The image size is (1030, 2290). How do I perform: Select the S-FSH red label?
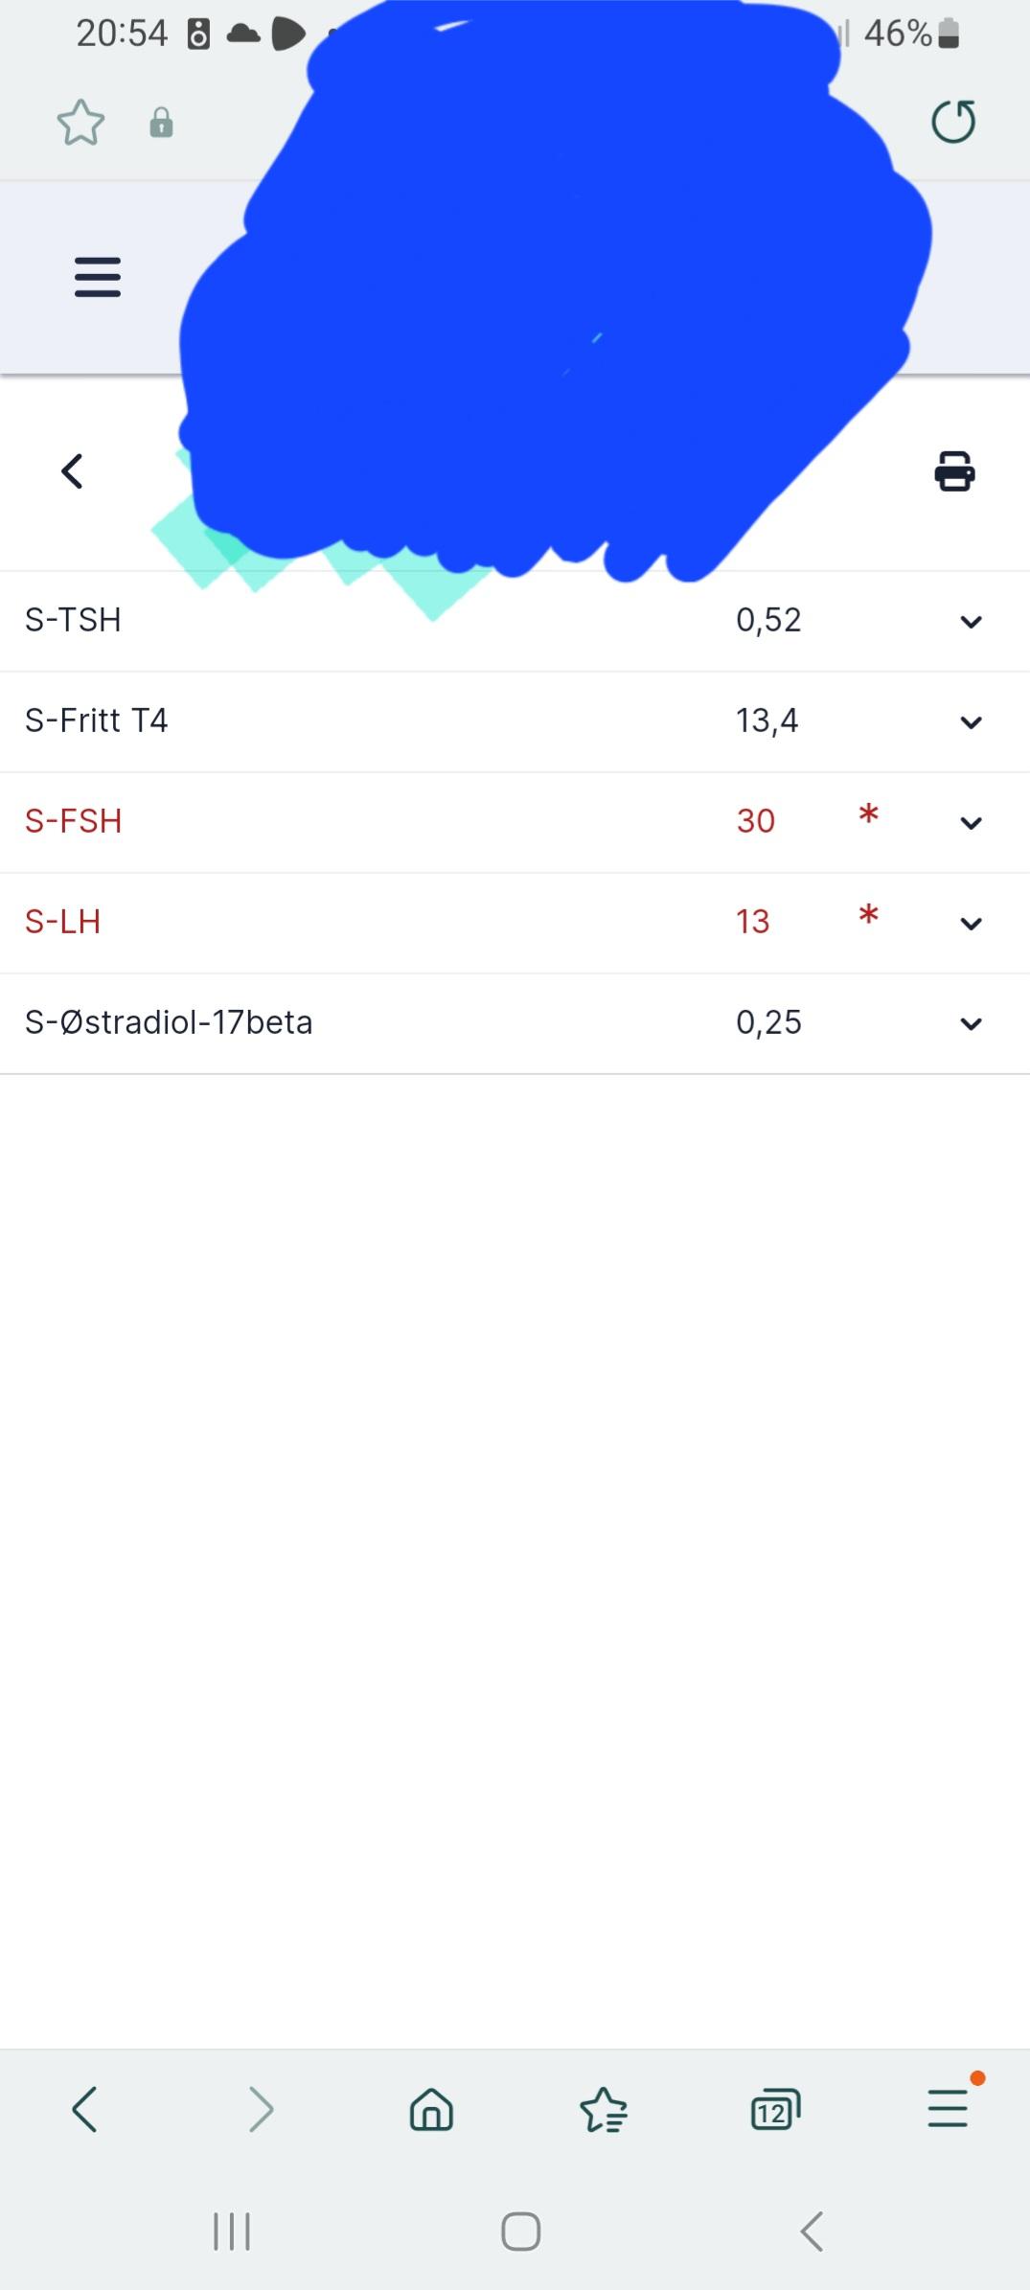click(74, 821)
